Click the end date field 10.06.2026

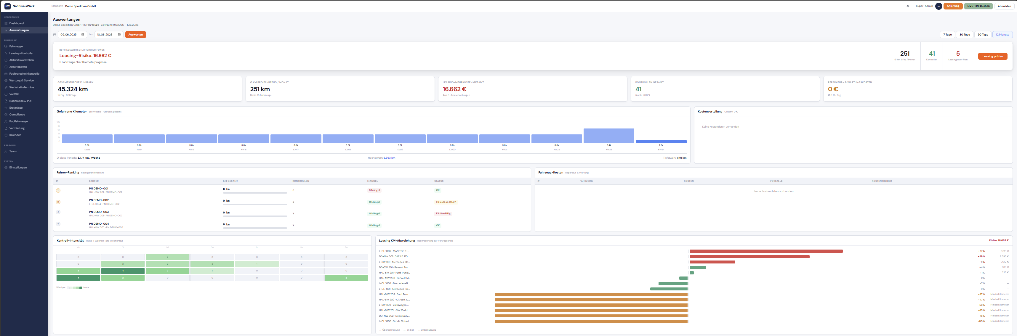(108, 35)
